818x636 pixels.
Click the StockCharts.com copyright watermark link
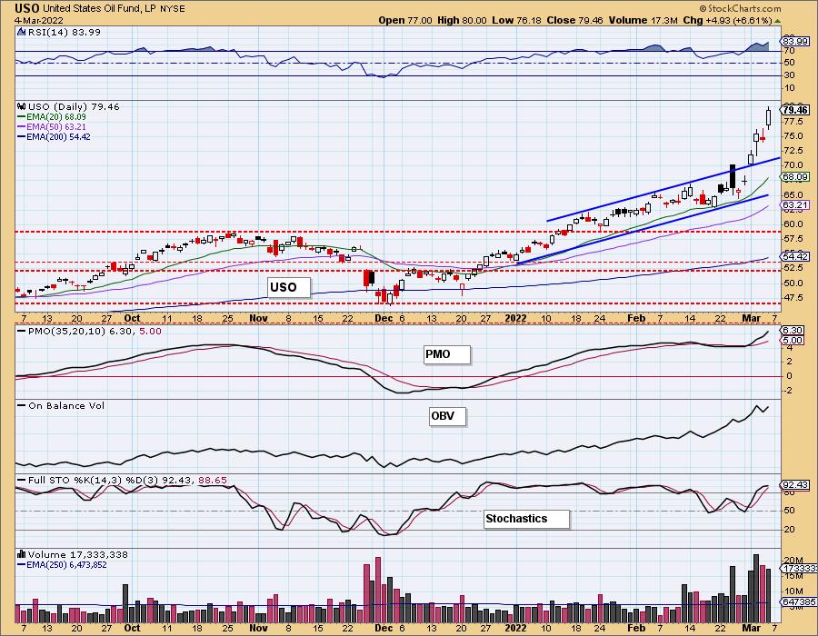(740, 8)
